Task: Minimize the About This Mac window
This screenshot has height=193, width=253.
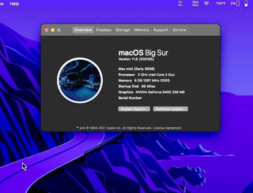Action: pos(53,30)
